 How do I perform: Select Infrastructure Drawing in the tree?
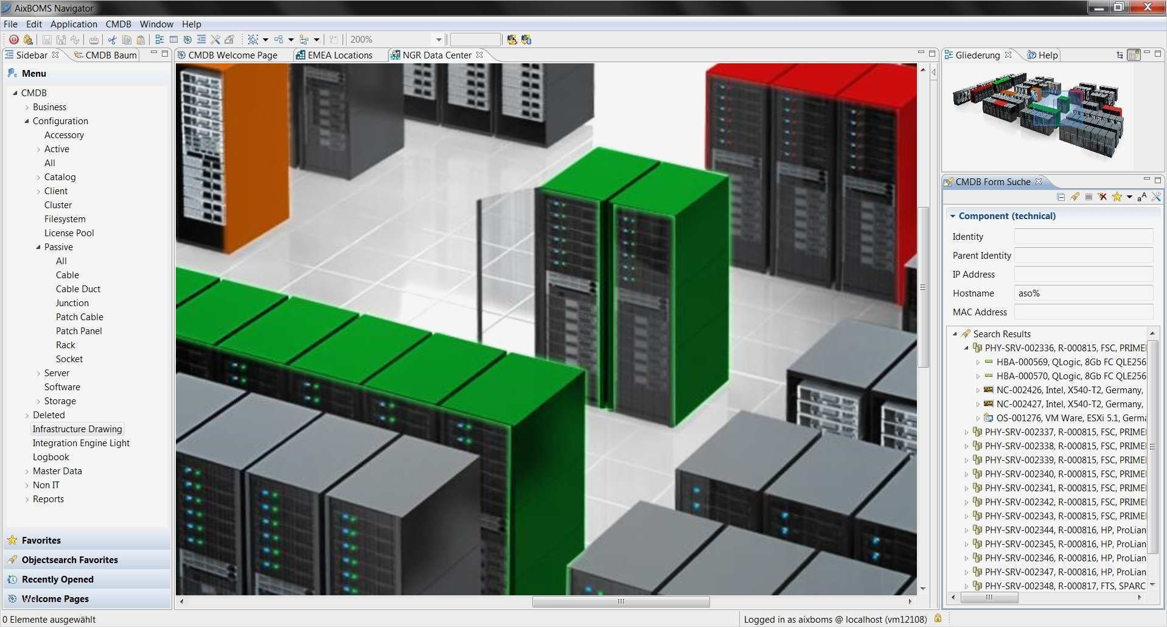click(x=77, y=429)
